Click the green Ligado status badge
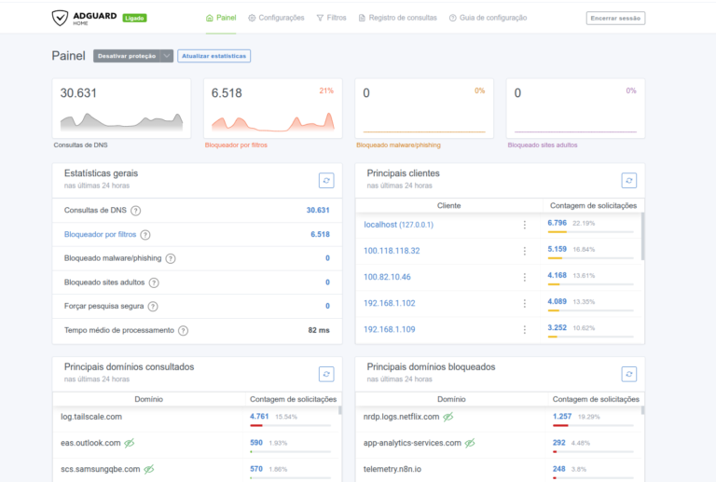Screen dimensions: 716x482 coord(134,18)
